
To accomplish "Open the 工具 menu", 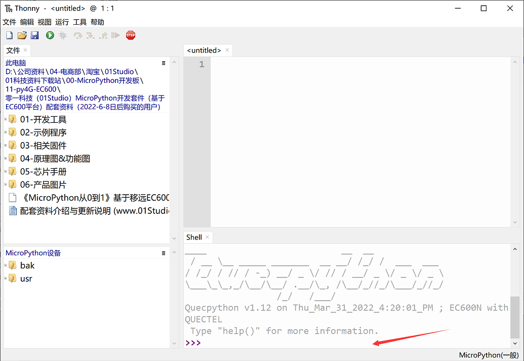I will (79, 22).
